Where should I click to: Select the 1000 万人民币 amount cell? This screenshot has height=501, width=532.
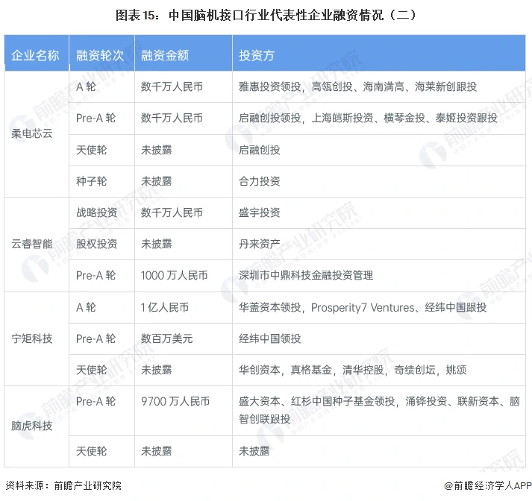click(175, 275)
